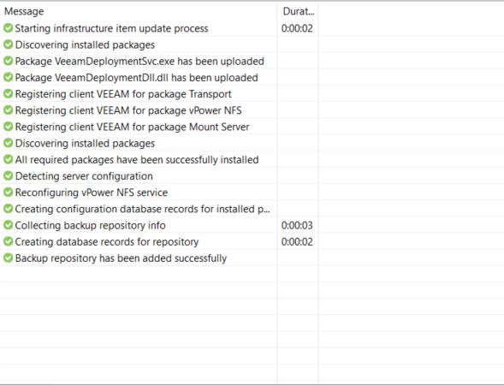Click the Message and Duration column divider

tap(277, 12)
